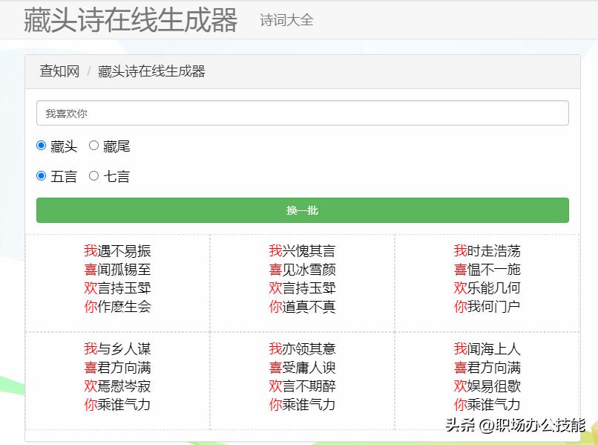The height and width of the screenshot is (445, 598).
Task: Select the 七言 radio button
Action: click(93, 176)
